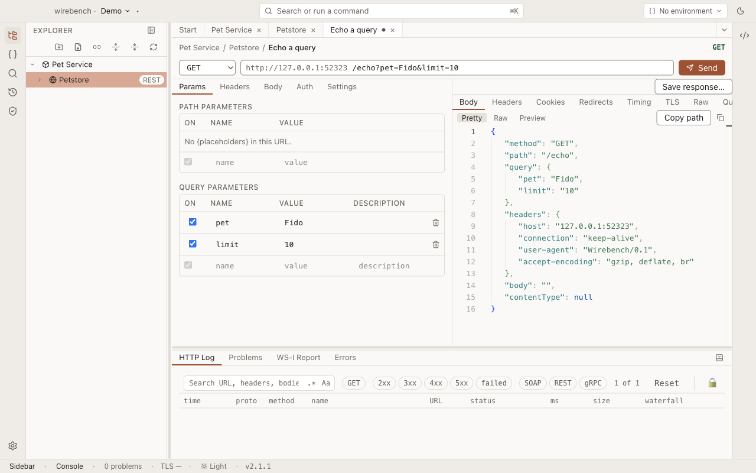Viewport: 756px width, 473px height.
Task: Toggle the gRPC protocol filter
Action: [x=593, y=383]
